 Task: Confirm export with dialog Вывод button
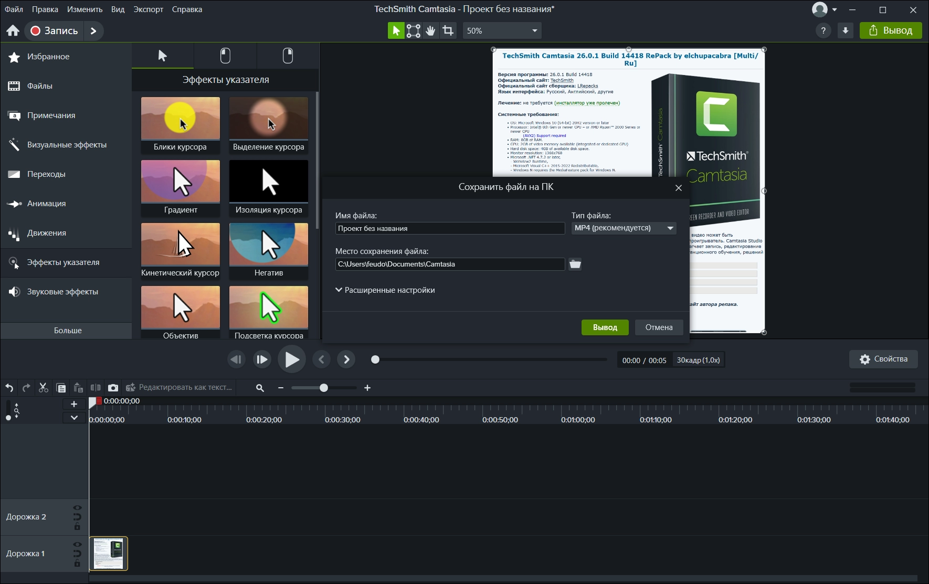click(x=605, y=327)
